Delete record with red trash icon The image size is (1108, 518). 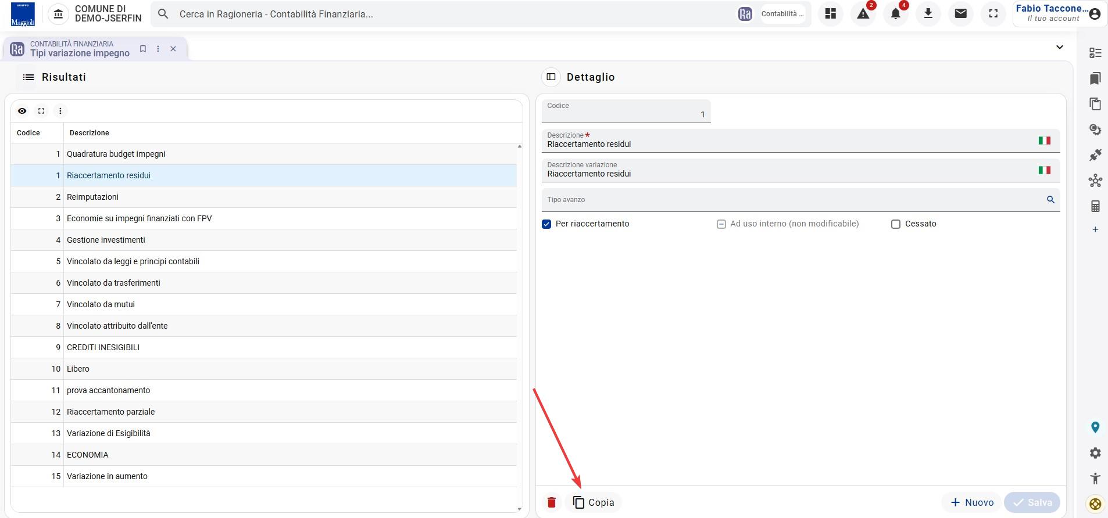[x=552, y=502]
